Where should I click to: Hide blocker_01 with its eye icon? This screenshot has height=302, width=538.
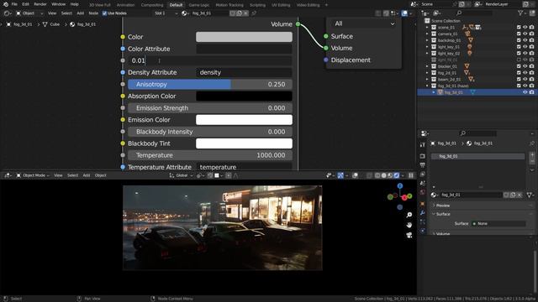pos(525,66)
